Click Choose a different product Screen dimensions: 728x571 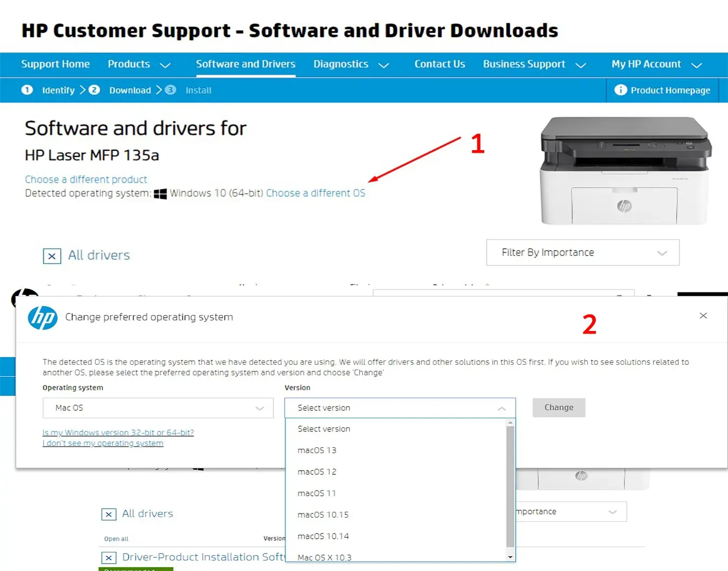pos(86,180)
